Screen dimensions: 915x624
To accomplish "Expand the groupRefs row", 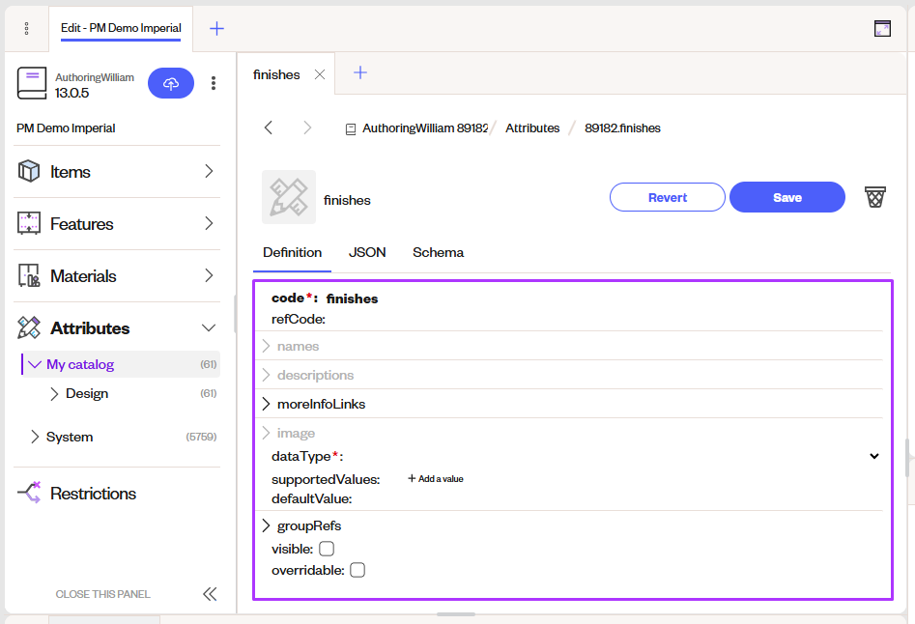I will (x=266, y=525).
